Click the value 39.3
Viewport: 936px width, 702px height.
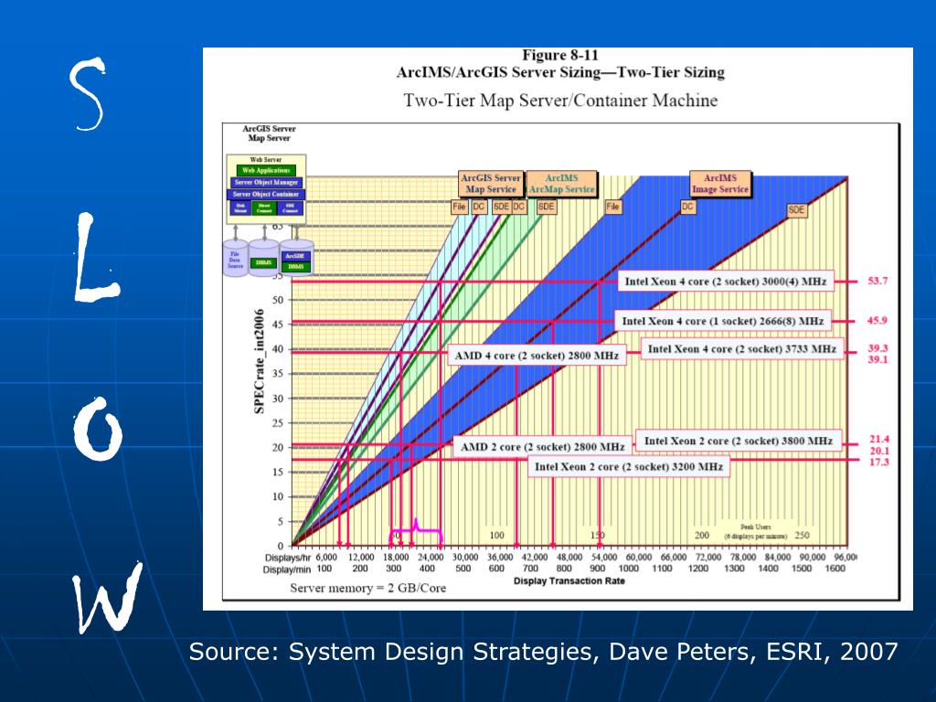click(x=878, y=348)
